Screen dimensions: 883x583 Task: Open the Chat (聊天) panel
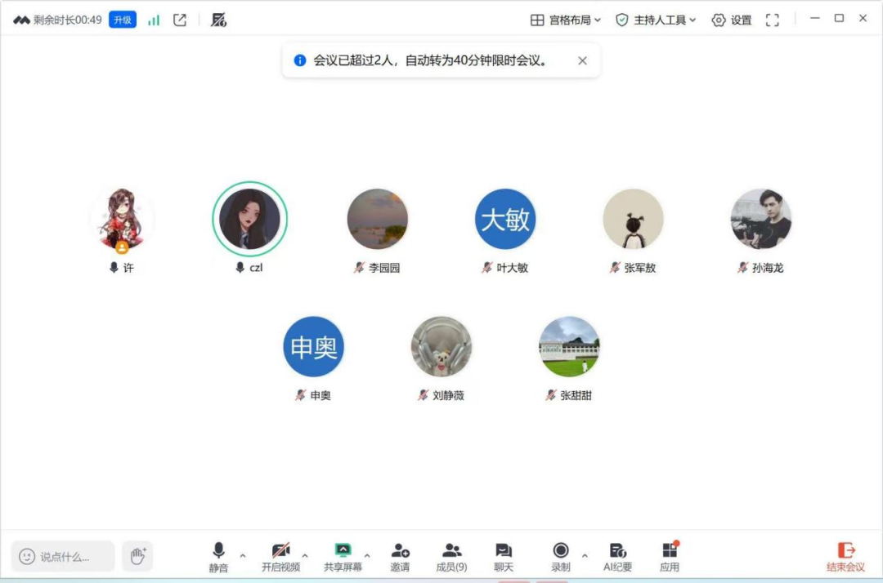504,557
